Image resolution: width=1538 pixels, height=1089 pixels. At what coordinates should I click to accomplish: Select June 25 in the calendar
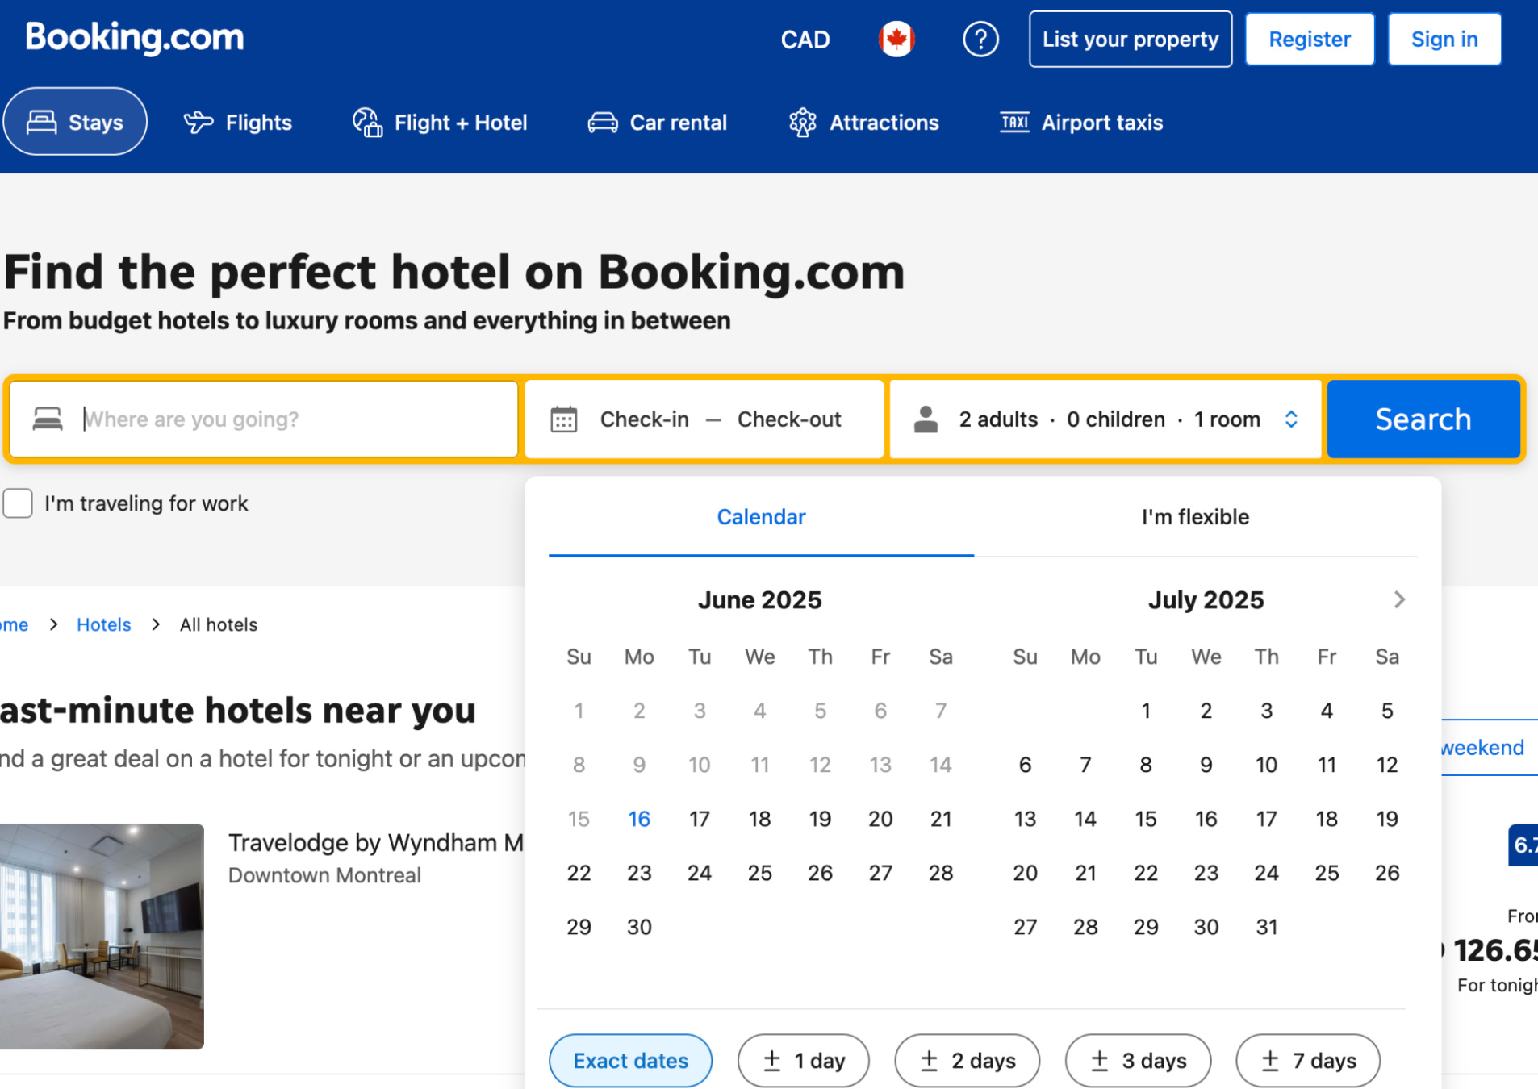pyautogui.click(x=760, y=873)
